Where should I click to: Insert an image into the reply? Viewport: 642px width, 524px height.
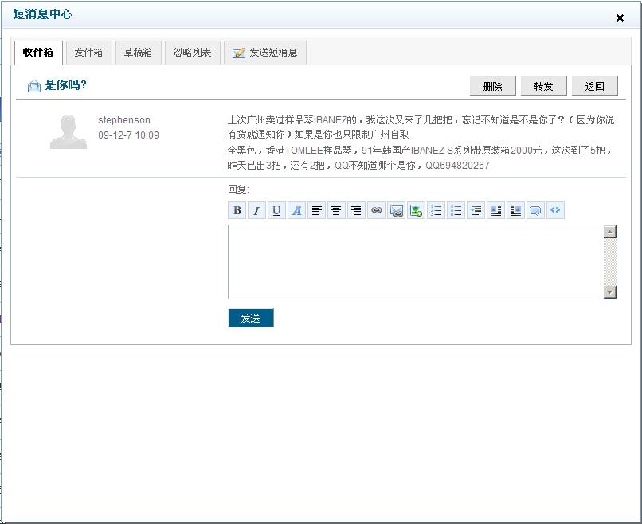[416, 211]
